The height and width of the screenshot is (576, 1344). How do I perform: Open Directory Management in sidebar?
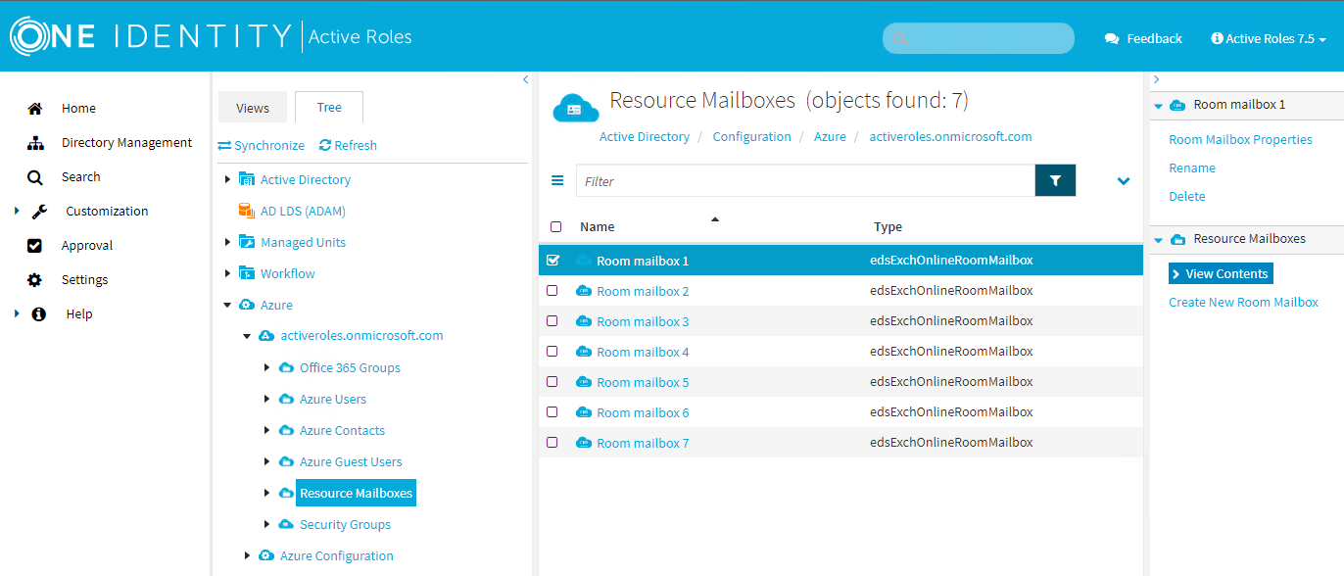126,142
